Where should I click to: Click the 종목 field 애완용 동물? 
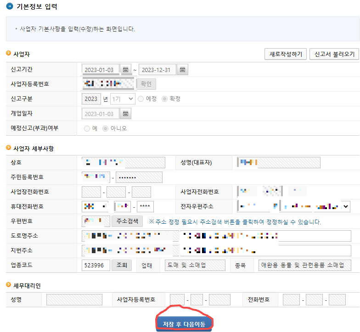tap(305, 265)
